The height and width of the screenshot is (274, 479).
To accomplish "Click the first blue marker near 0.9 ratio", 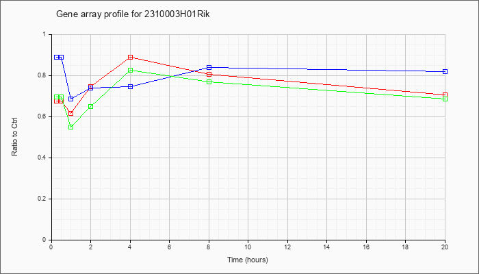I will 57,57.
